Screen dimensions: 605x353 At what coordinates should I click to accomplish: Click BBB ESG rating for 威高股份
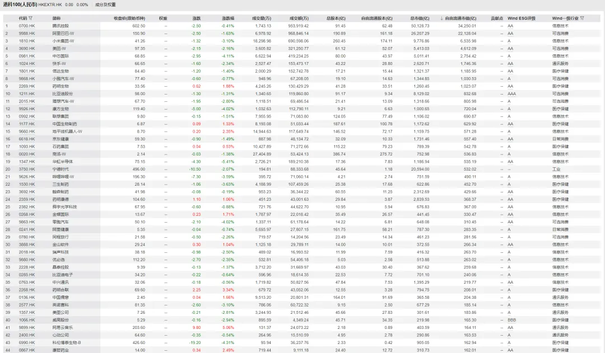pos(511,319)
